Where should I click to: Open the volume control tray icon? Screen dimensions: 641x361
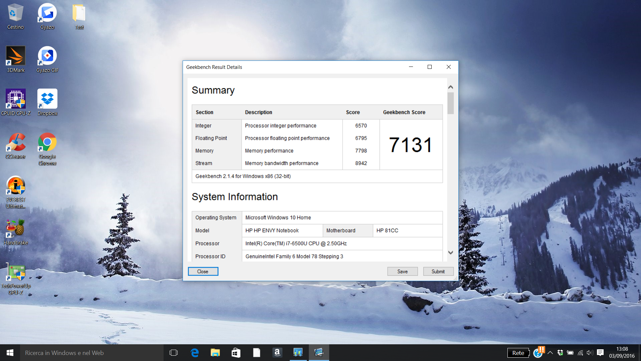point(590,353)
